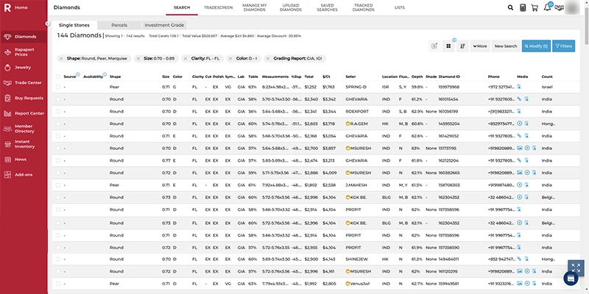
Task: Click info icon beside Availability header
Action: [x=105, y=74]
